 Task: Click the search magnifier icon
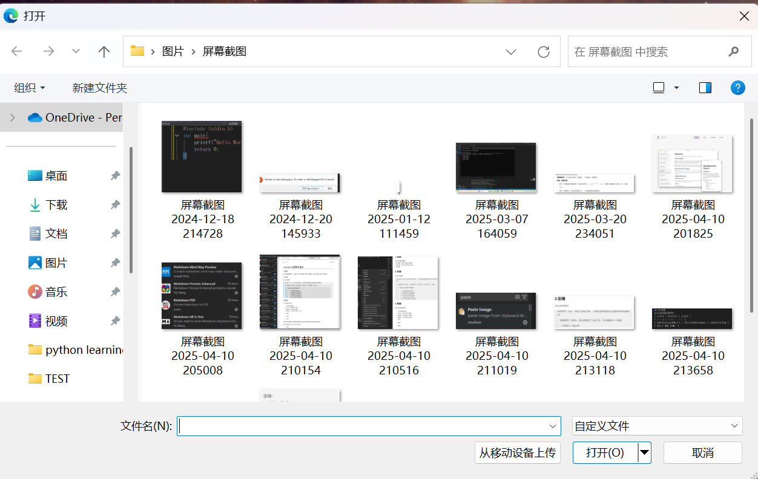pos(733,51)
